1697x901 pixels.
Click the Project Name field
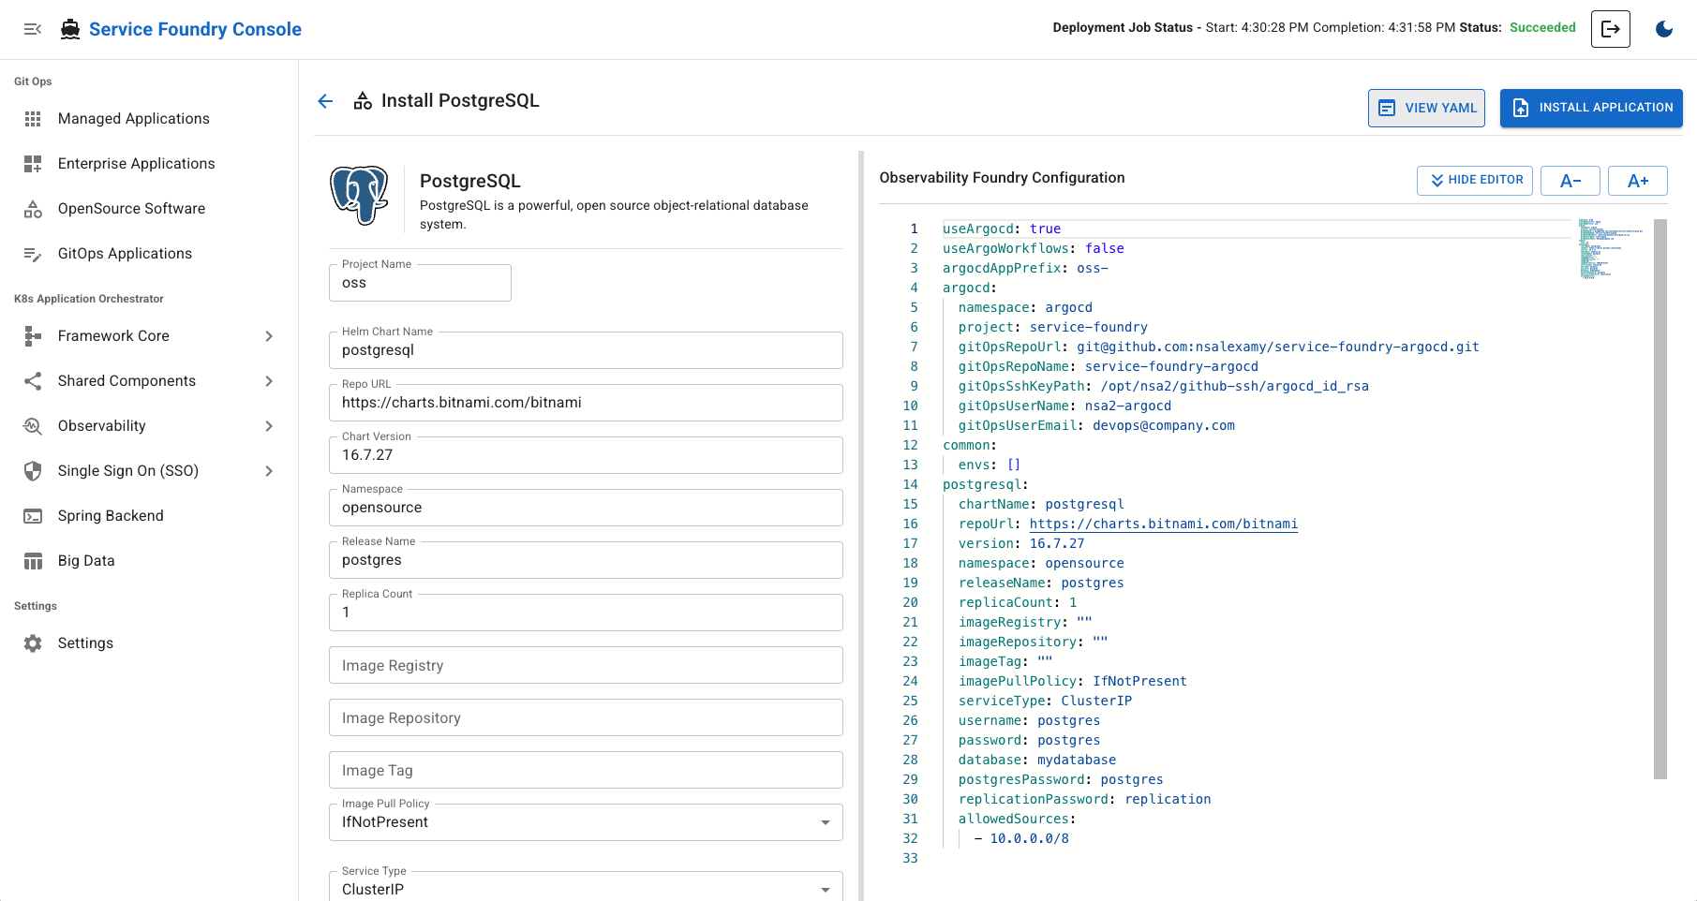tap(420, 283)
